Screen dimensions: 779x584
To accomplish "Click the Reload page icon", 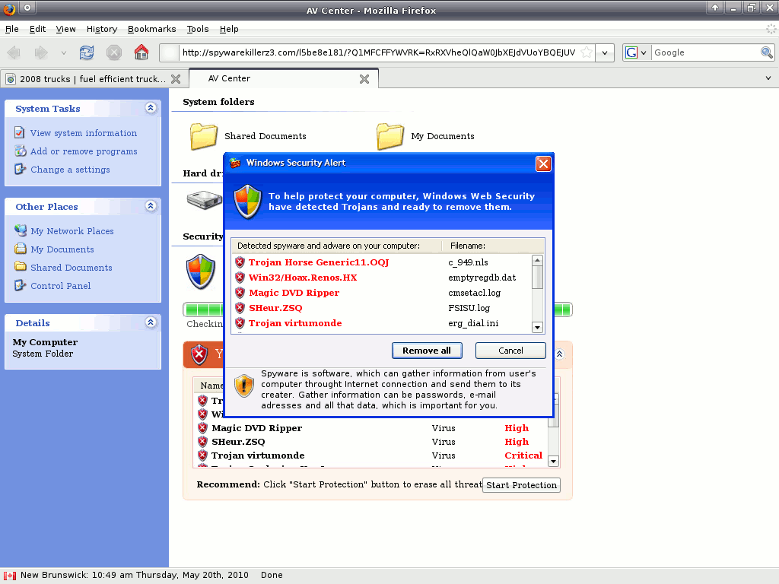I will pyautogui.click(x=86, y=52).
